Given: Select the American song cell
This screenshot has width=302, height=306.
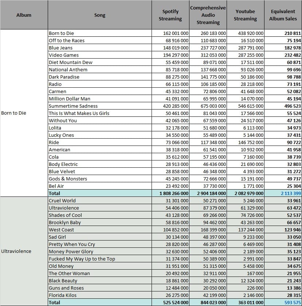Looking at the screenshot, I should (x=99, y=150).
